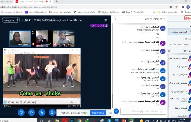Viewport: 191px width, 122px height.
Task: Click the leave audio phone button
Action: [x=42, y=112]
